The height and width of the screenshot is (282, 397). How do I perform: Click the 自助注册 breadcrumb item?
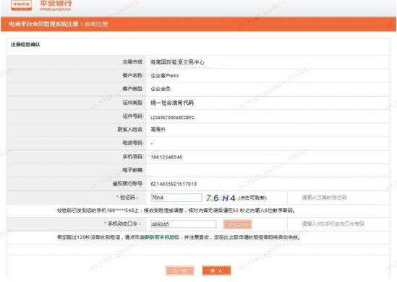tap(96, 24)
